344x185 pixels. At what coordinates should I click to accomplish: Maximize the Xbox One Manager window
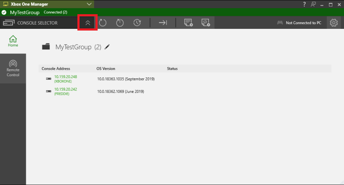tap(331, 5)
